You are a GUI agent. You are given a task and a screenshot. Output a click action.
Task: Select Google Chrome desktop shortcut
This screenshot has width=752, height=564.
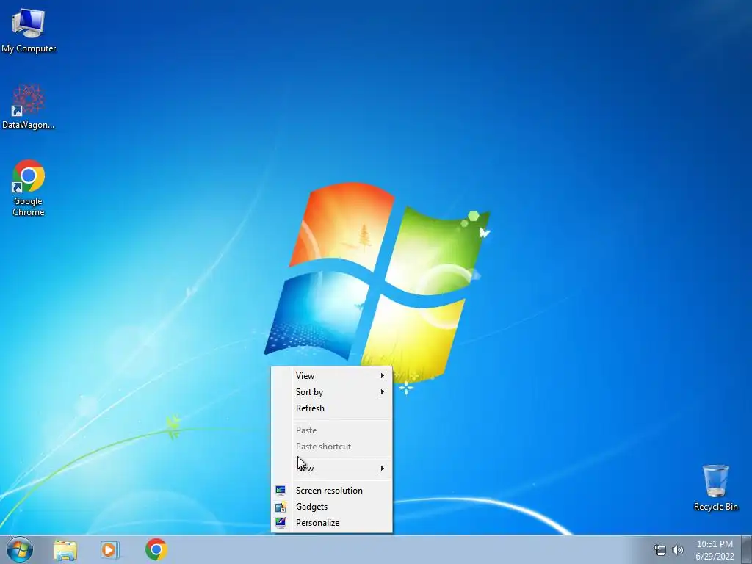[29, 187]
